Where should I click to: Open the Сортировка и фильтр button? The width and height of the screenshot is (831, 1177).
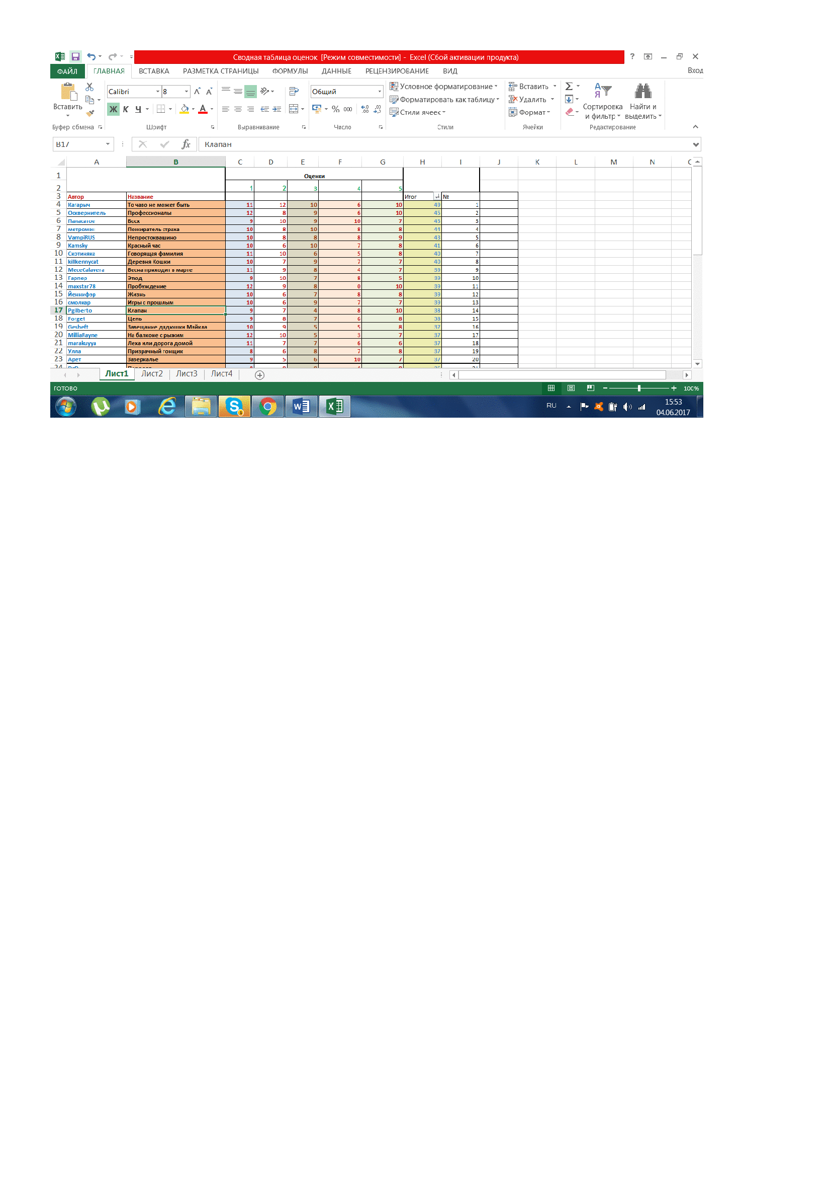[x=603, y=102]
